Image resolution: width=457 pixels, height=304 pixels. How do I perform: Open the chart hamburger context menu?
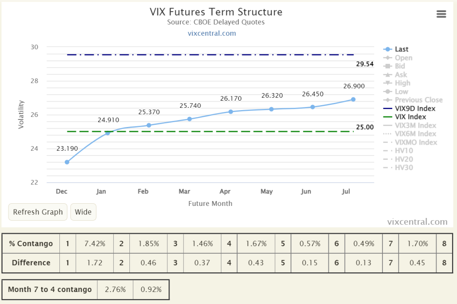point(441,14)
